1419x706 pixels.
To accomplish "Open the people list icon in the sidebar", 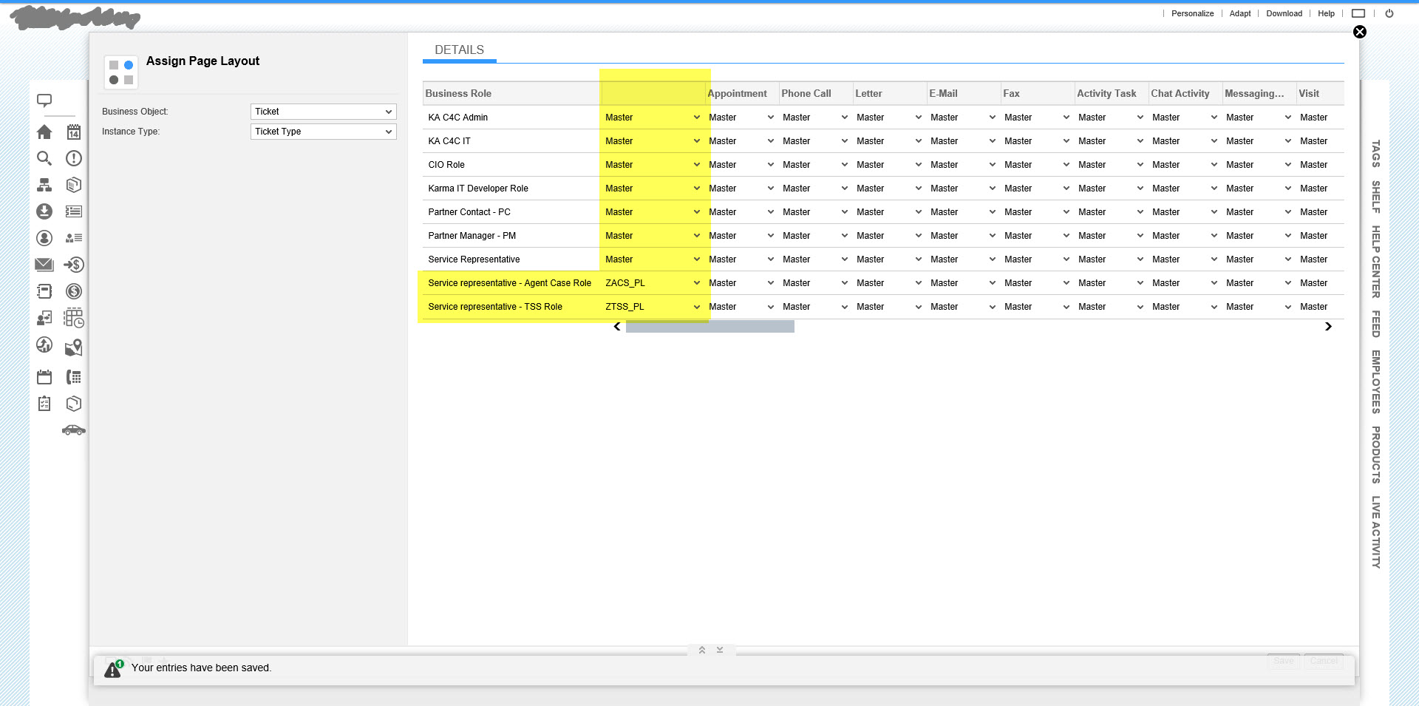I will (74, 238).
